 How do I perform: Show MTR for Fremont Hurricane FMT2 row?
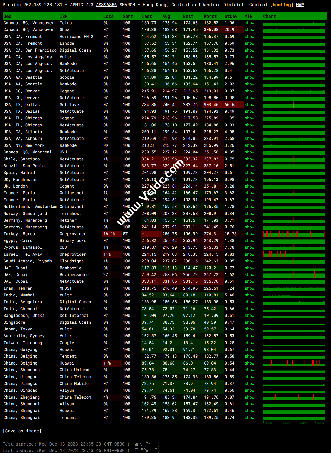click(x=250, y=37)
